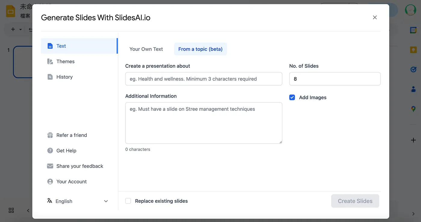Image resolution: width=421 pixels, height=222 pixels.
Task: Switch to Your Own Text tab
Action: click(x=146, y=49)
